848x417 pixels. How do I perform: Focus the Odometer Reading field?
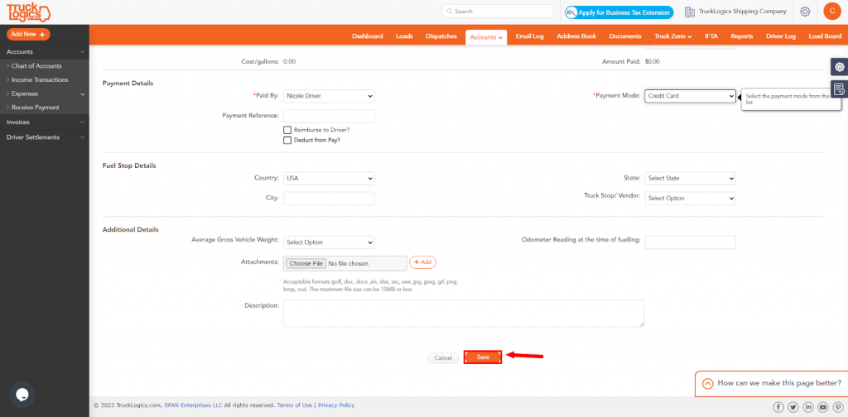click(690, 242)
